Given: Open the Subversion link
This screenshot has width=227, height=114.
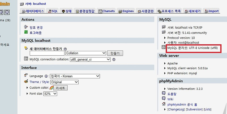Looking at the screenshot, I should (194, 109).
